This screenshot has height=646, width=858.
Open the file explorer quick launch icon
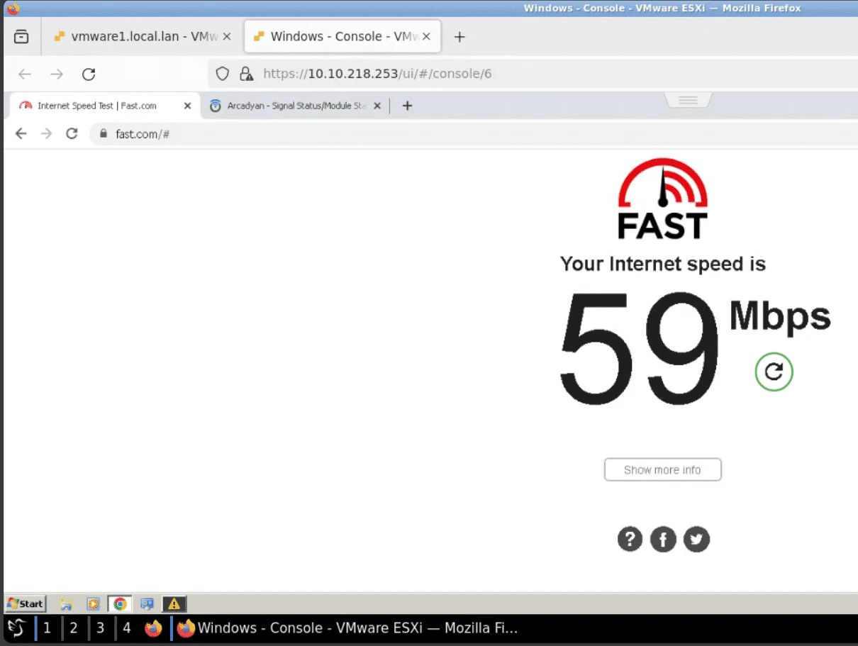(67, 604)
